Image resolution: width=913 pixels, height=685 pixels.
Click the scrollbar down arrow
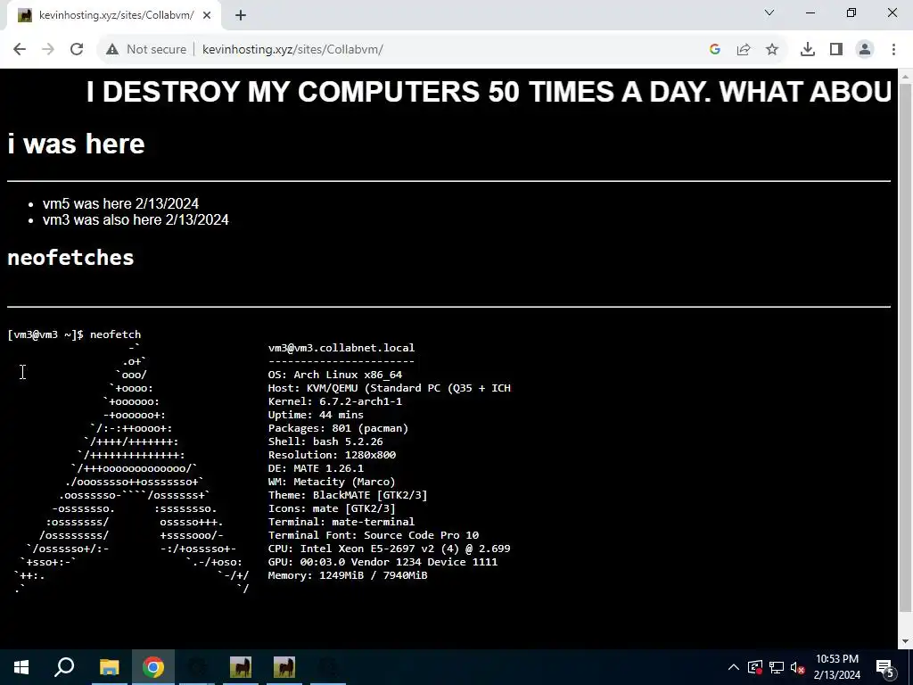click(x=906, y=641)
